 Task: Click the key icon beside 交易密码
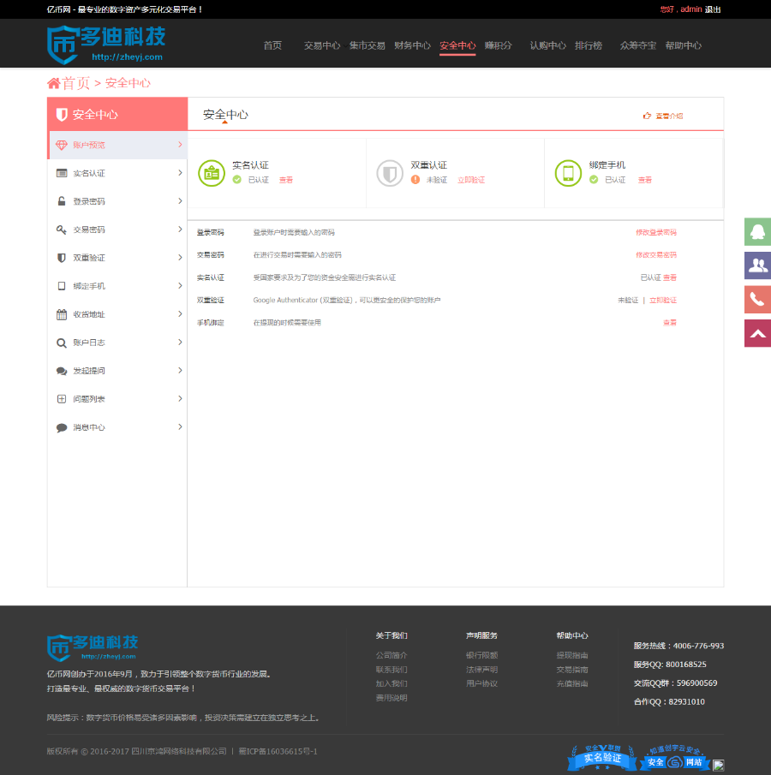(62, 230)
